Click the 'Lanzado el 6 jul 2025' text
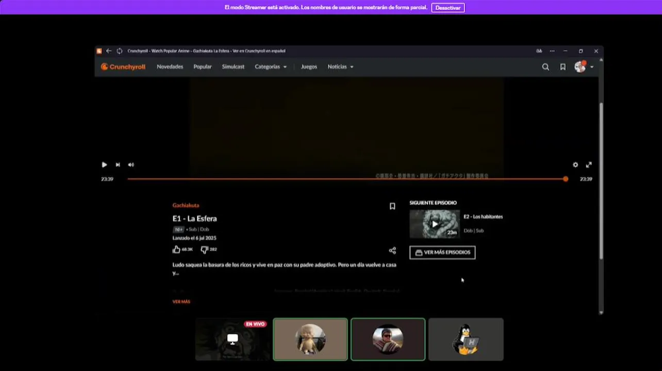Viewport: 662px width, 371px height. pyautogui.click(x=194, y=238)
